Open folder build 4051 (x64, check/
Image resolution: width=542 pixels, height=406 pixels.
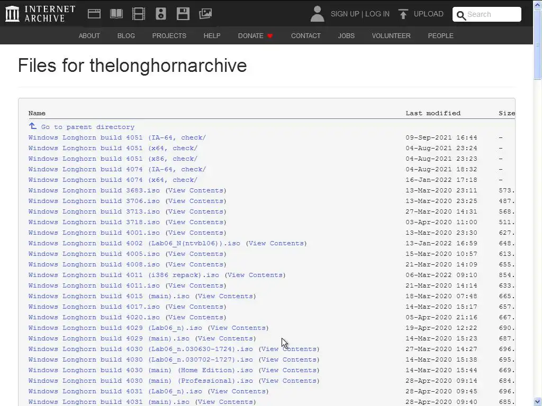[113, 148]
